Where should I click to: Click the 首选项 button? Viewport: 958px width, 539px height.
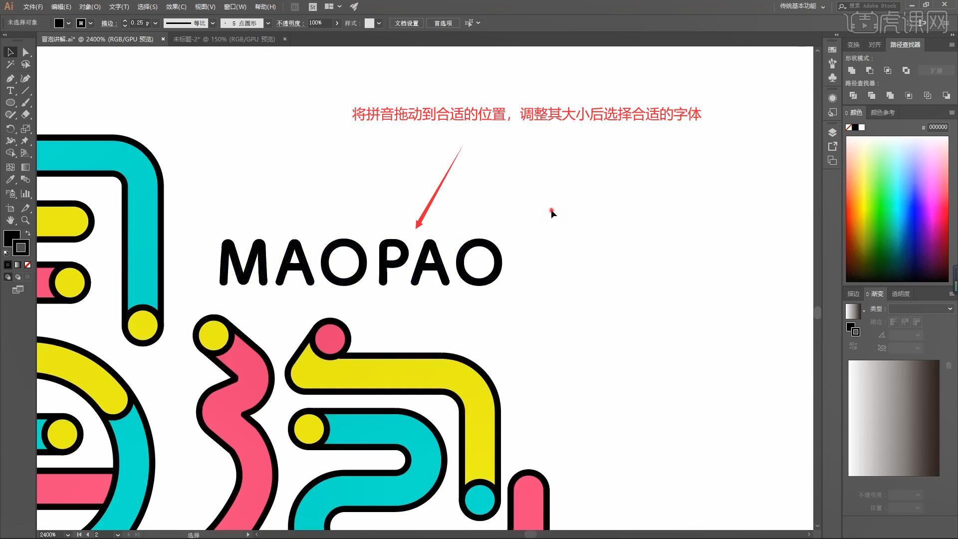tap(443, 23)
